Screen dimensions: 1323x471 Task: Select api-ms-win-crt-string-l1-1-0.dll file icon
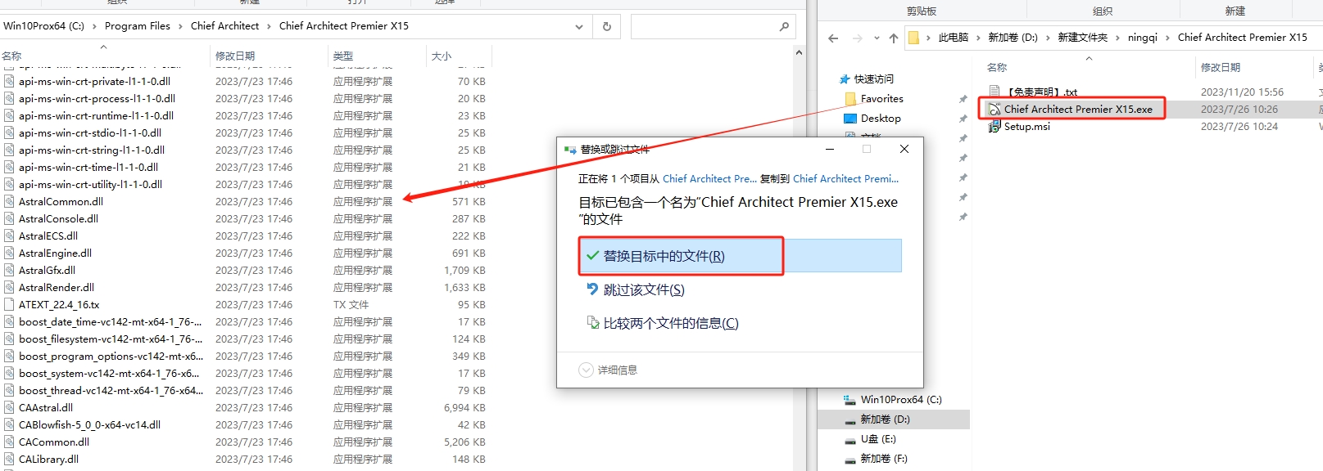point(9,150)
